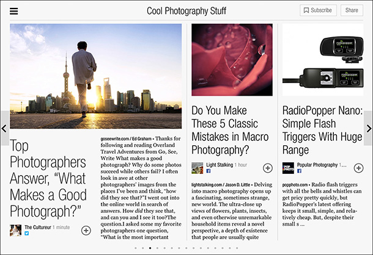The height and width of the screenshot is (255, 373).
Task: Open Do You Make These 5 Classic Mistakes headline
Action: pos(230,130)
